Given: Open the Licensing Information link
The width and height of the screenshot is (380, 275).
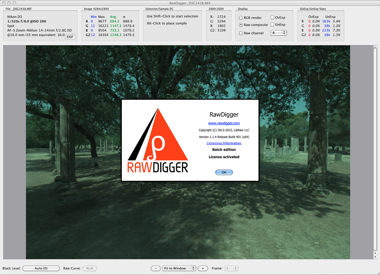Looking at the screenshot, I should 224,143.
